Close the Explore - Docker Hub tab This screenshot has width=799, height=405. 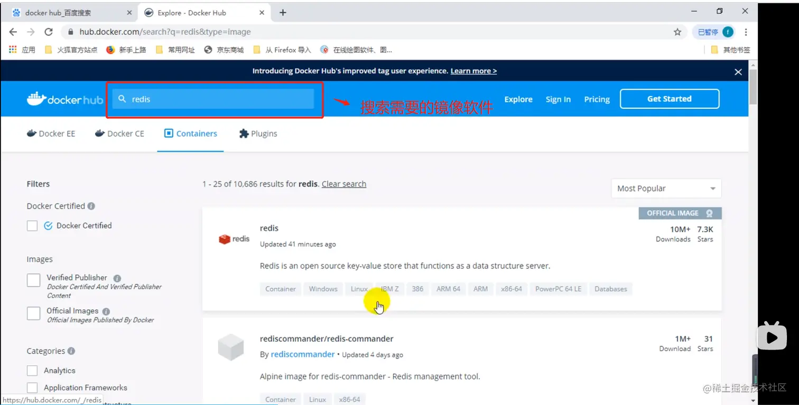tap(262, 13)
